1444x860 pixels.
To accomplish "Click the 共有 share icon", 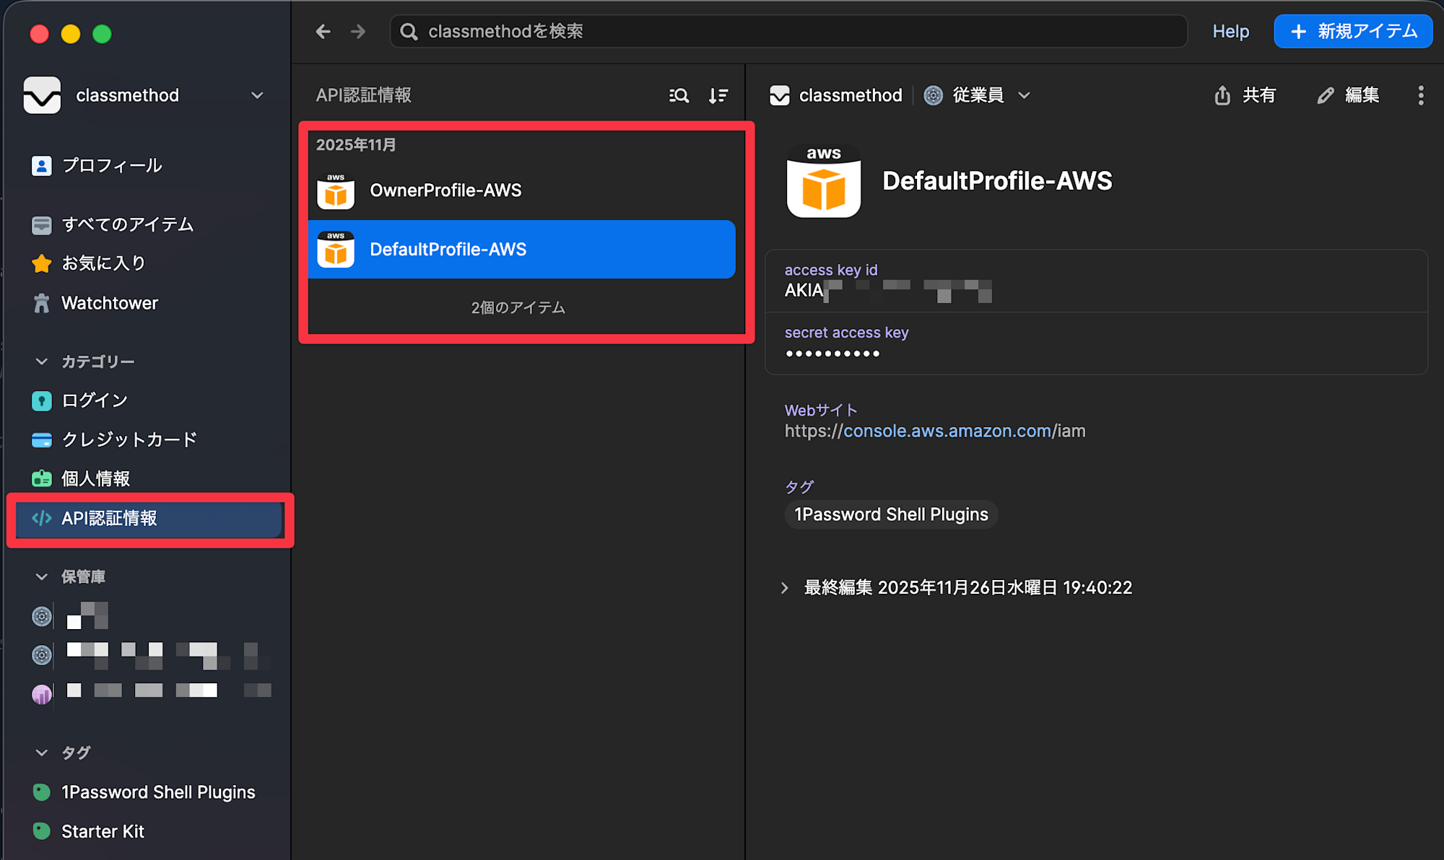I will click(1245, 95).
